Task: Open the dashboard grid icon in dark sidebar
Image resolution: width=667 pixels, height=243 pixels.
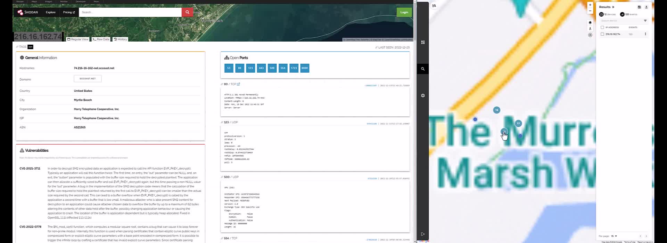Action: pyautogui.click(x=423, y=42)
